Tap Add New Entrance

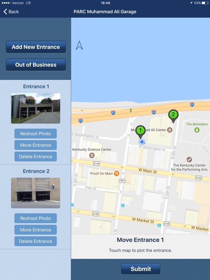(36, 47)
